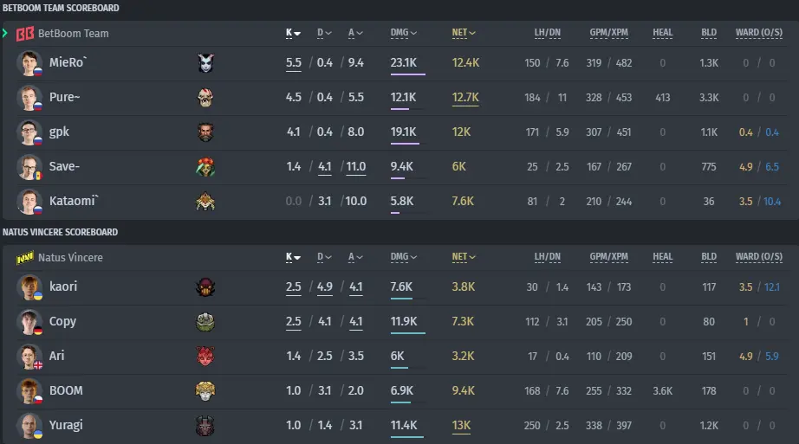Screen dimensions: 799x444
Task: Click the BetBoom GPM/XPM column header
Action: (x=608, y=33)
